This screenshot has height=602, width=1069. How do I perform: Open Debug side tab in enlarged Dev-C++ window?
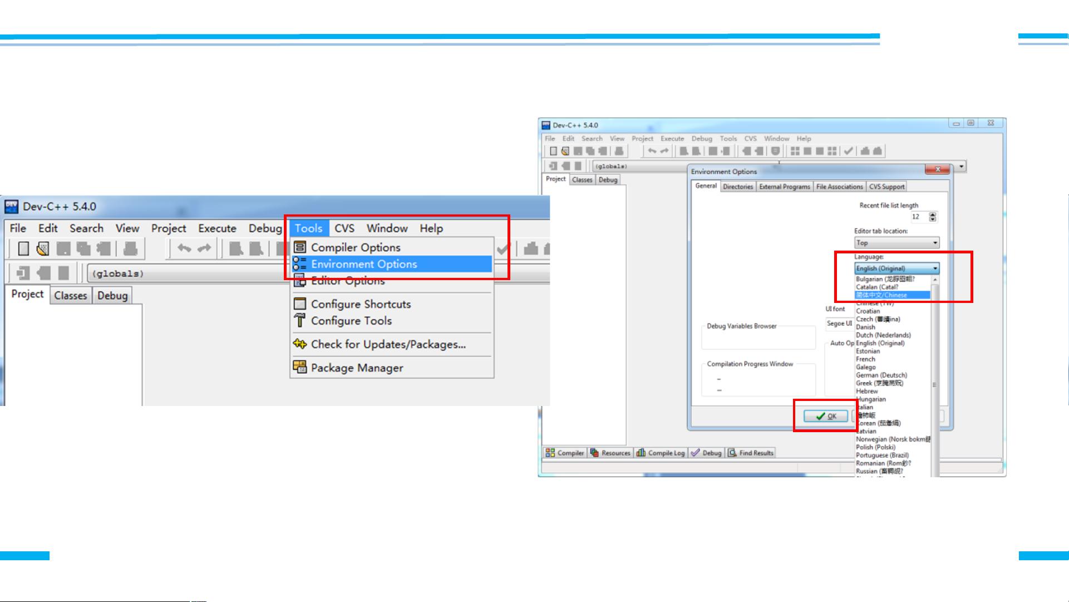pos(112,296)
